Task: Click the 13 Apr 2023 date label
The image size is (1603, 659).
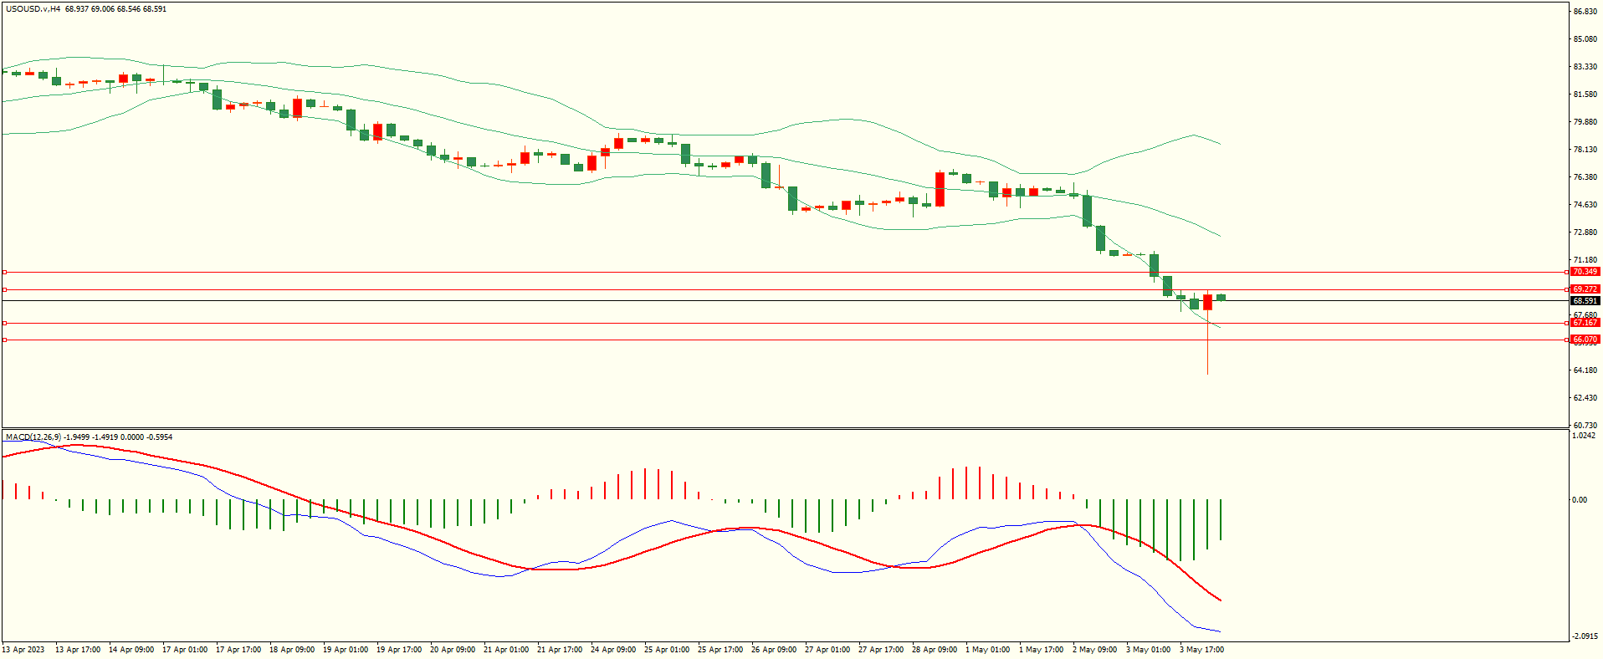Action: (x=23, y=650)
